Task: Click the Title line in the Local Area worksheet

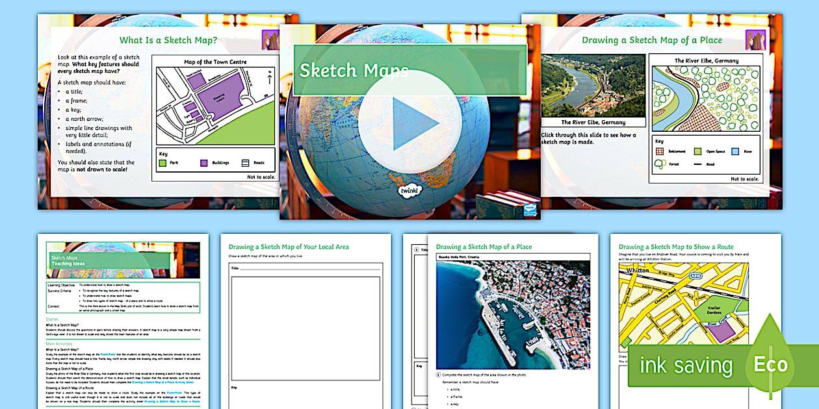Action: (305, 267)
